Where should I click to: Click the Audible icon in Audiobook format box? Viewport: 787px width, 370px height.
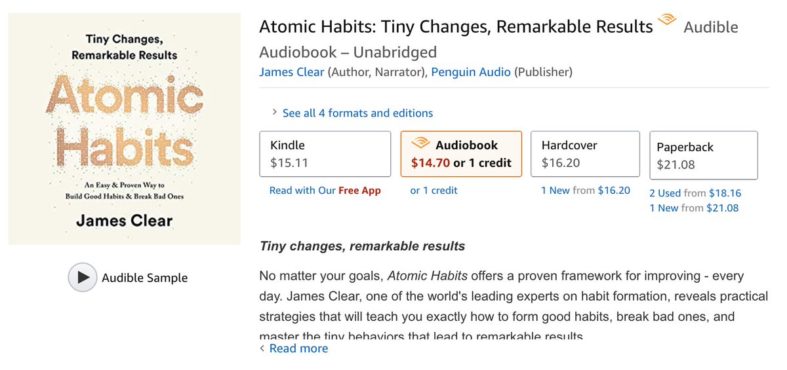point(420,144)
